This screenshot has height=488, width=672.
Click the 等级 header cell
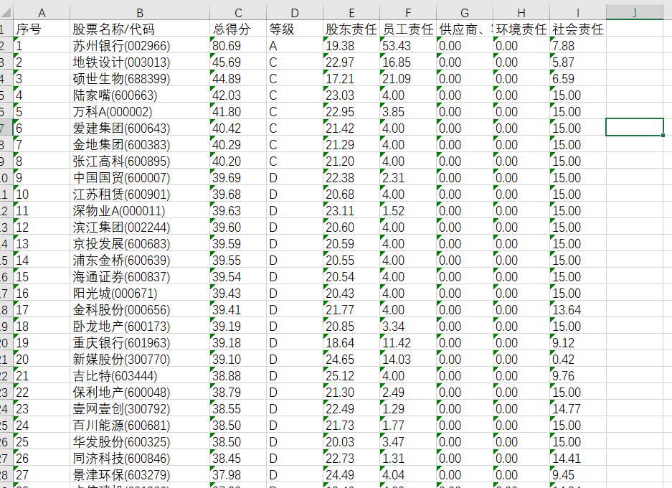(x=295, y=29)
